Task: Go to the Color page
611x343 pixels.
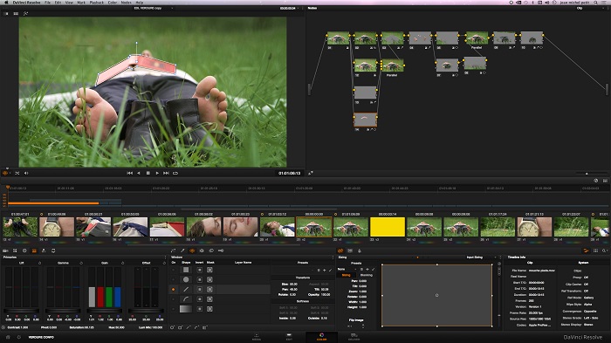Action: tap(321, 336)
